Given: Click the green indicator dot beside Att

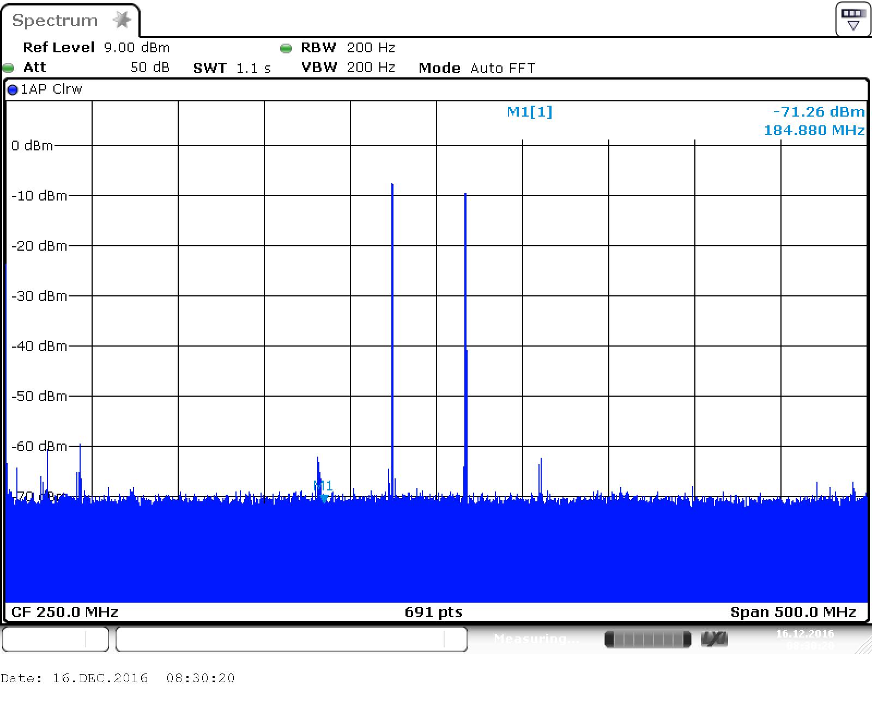Looking at the screenshot, I should pos(8,68).
